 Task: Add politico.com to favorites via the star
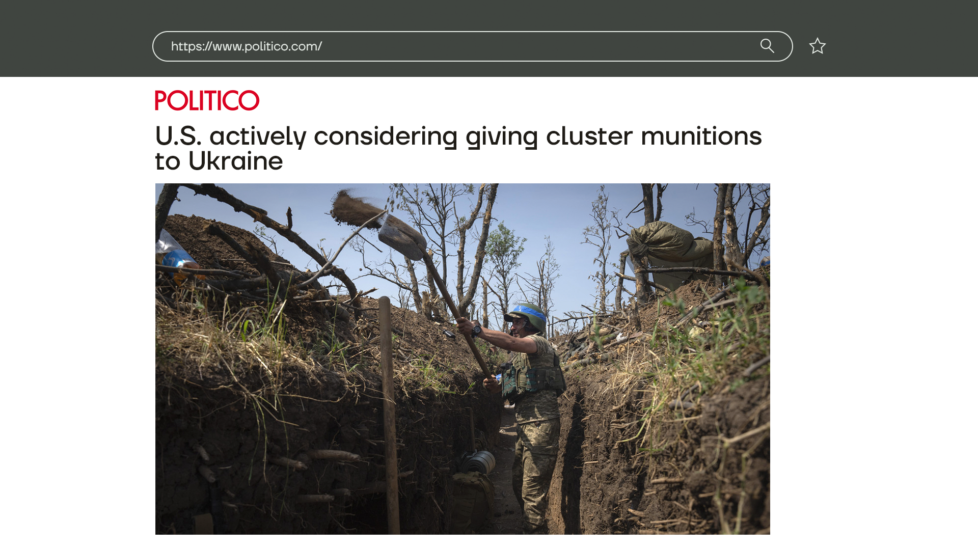818,46
